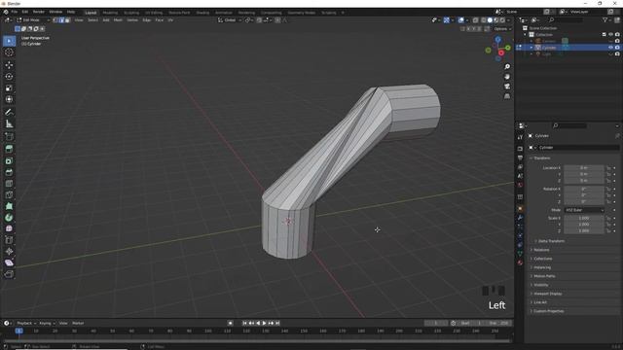The width and height of the screenshot is (623, 350).
Task: Select the Rotate tool
Action: 9,76
